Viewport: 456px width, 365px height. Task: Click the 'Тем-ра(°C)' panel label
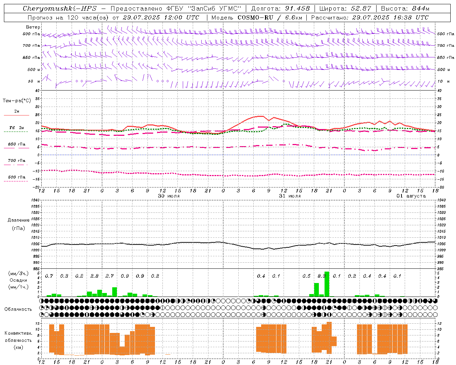click(17, 101)
